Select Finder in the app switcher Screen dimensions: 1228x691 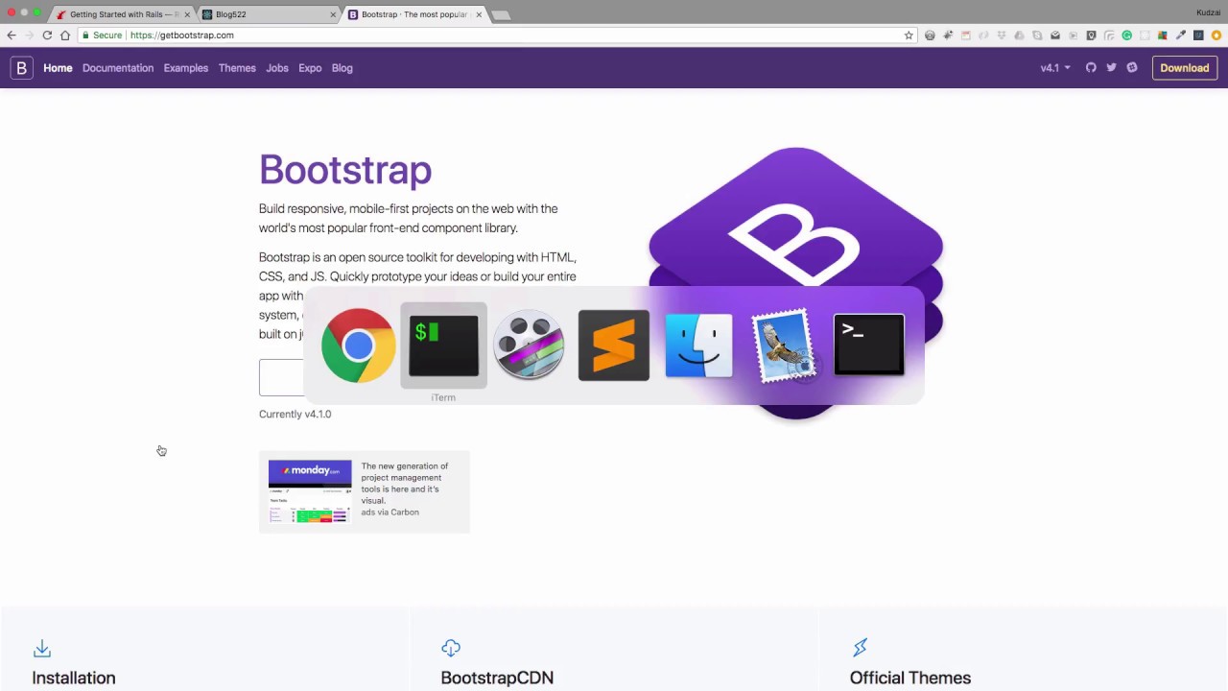[x=698, y=345]
